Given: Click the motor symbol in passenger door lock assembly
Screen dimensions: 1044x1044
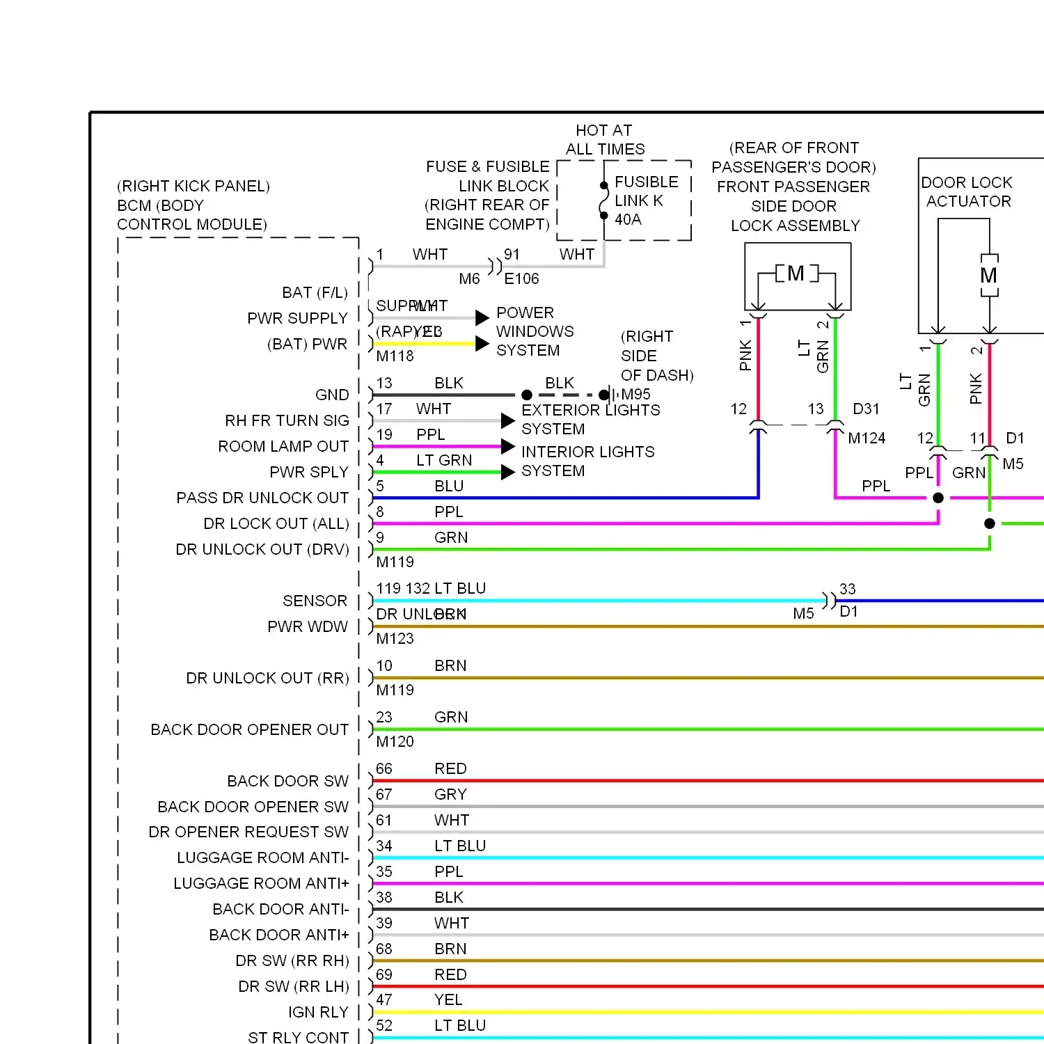Looking at the screenshot, I should [x=796, y=274].
